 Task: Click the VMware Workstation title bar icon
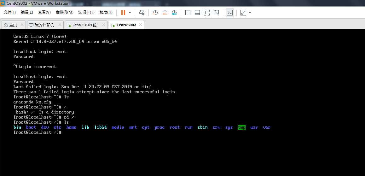pos(3,3)
